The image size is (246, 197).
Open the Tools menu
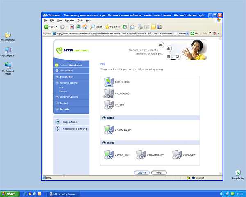(x=80, y=20)
